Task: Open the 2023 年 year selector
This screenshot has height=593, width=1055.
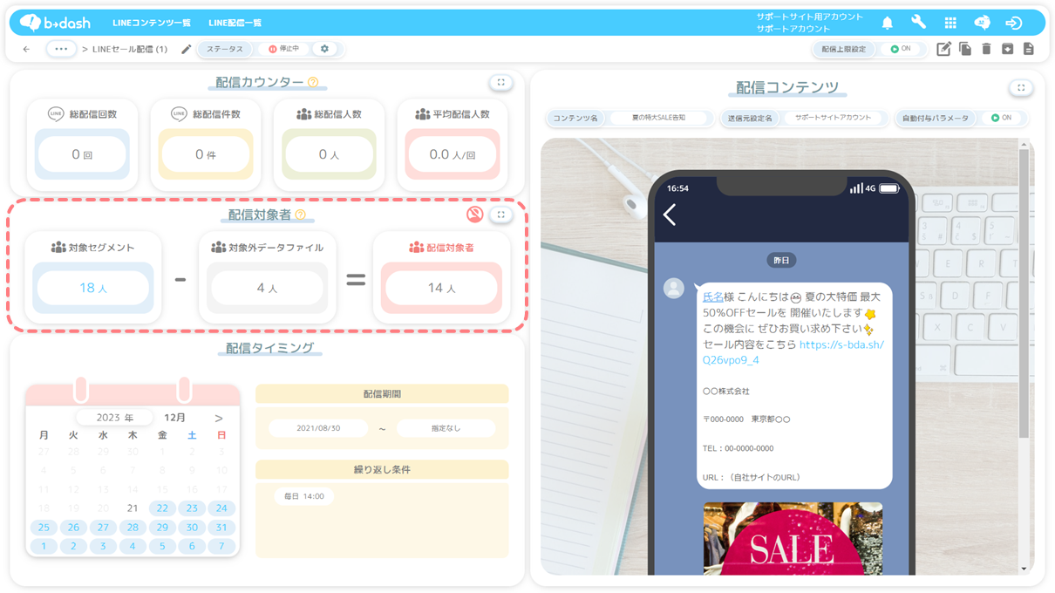Action: click(114, 418)
